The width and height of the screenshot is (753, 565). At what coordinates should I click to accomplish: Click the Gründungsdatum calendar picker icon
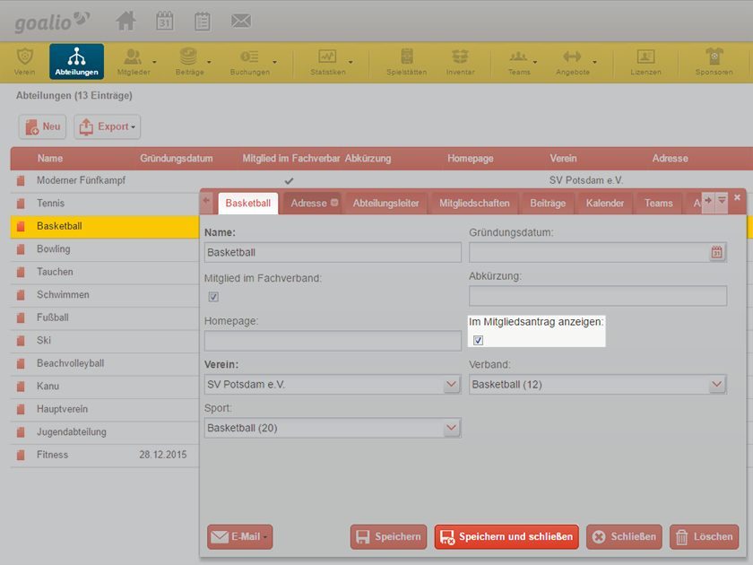716,252
